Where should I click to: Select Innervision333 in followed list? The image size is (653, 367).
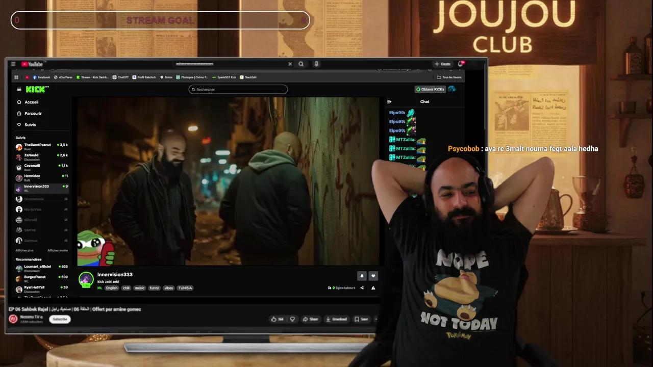pos(42,188)
